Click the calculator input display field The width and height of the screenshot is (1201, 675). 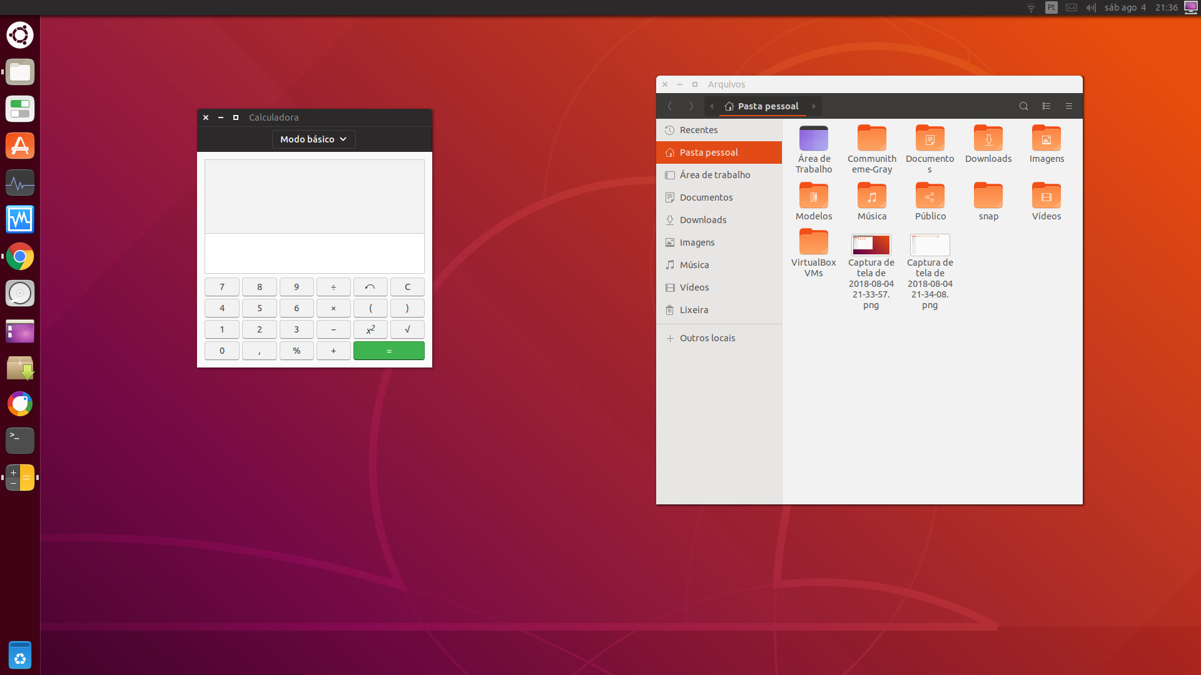click(314, 253)
